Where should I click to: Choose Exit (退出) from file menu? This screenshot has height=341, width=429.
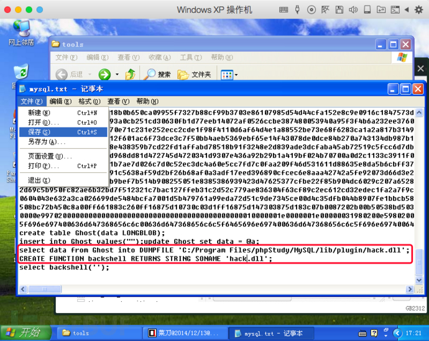point(63,180)
